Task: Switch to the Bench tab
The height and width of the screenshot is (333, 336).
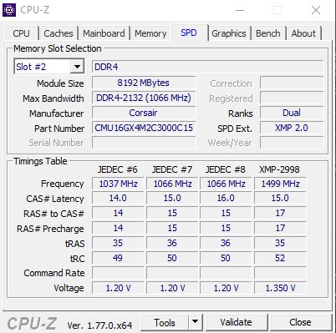Action: pyautogui.click(x=268, y=33)
